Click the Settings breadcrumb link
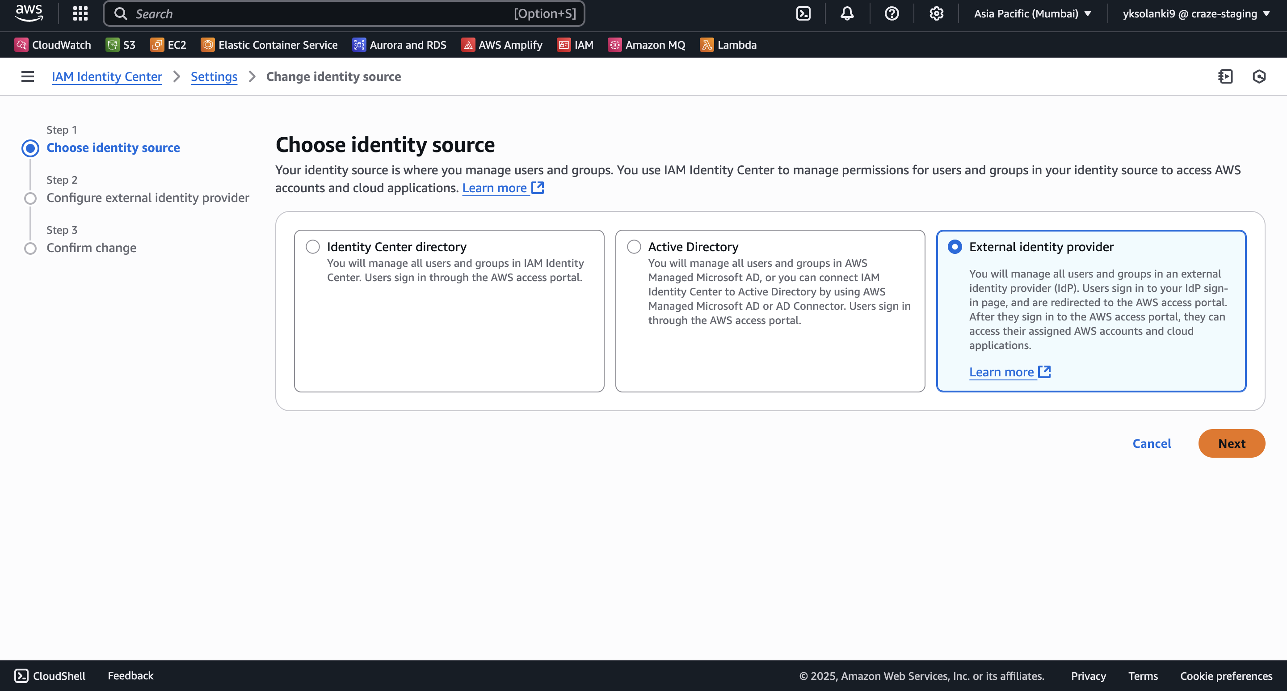Screen dimensions: 1287x691 [x=214, y=76]
